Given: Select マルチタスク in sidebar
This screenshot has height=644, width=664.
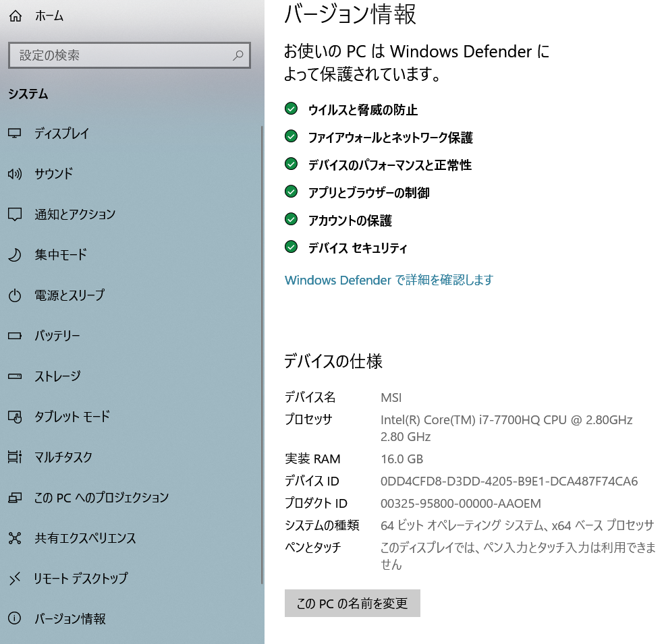Looking at the screenshot, I should (63, 457).
